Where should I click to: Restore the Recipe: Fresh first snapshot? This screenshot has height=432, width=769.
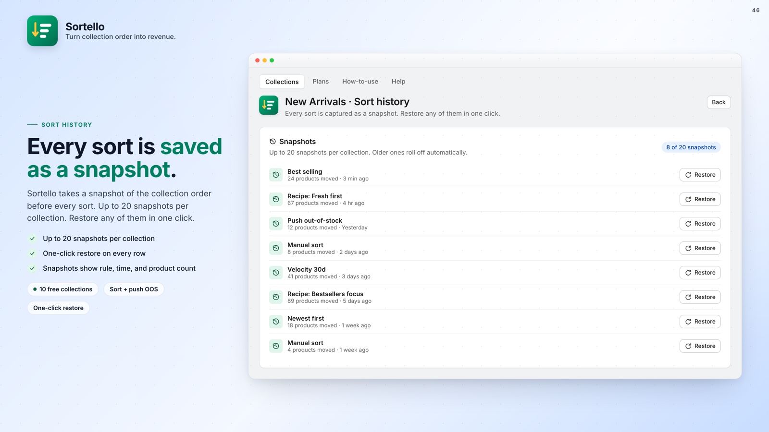pos(700,199)
